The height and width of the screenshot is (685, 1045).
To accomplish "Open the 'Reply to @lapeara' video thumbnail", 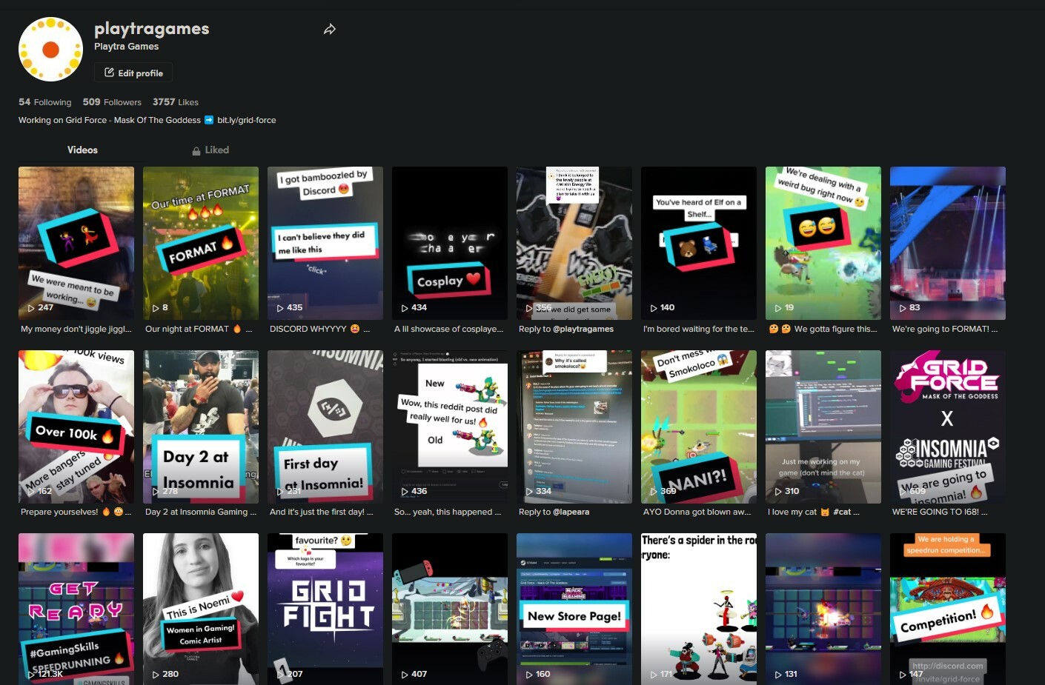I will tap(574, 427).
